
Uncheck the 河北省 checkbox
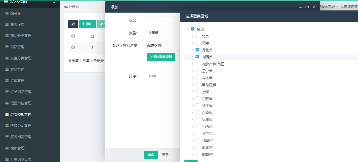pos(197,50)
